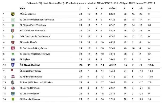
Task: Click the TJ Družstevník Nový Tekov crest
Action: tap(13, 48)
